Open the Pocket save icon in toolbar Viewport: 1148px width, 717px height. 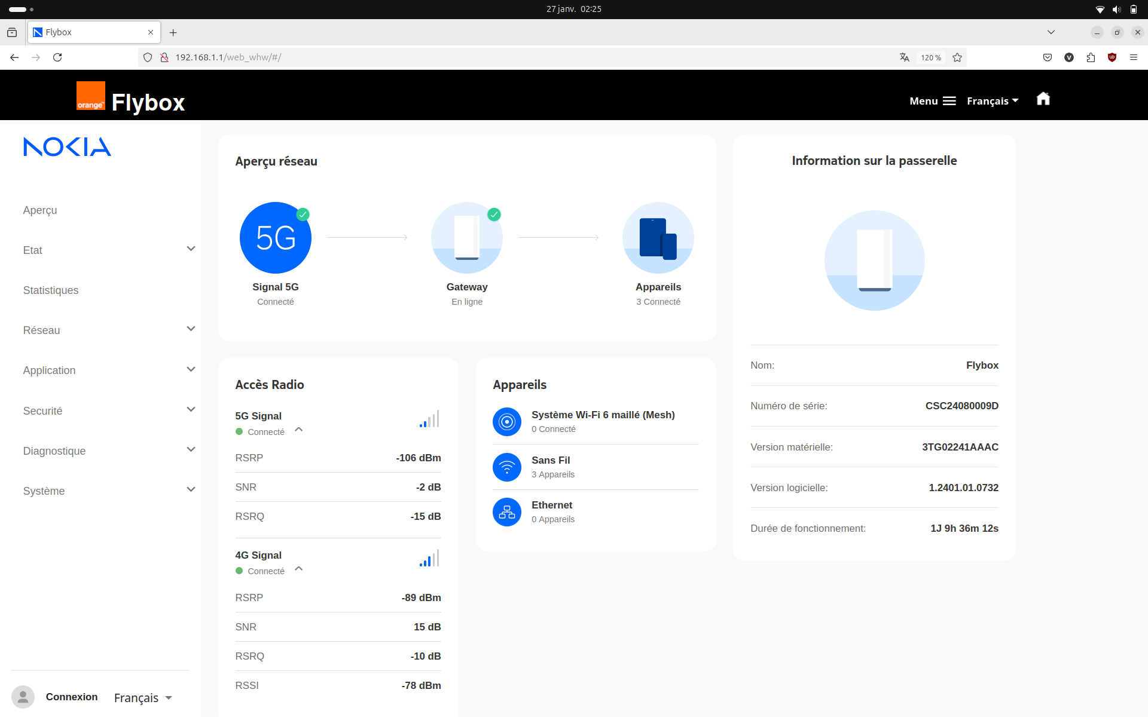pos(1048,57)
